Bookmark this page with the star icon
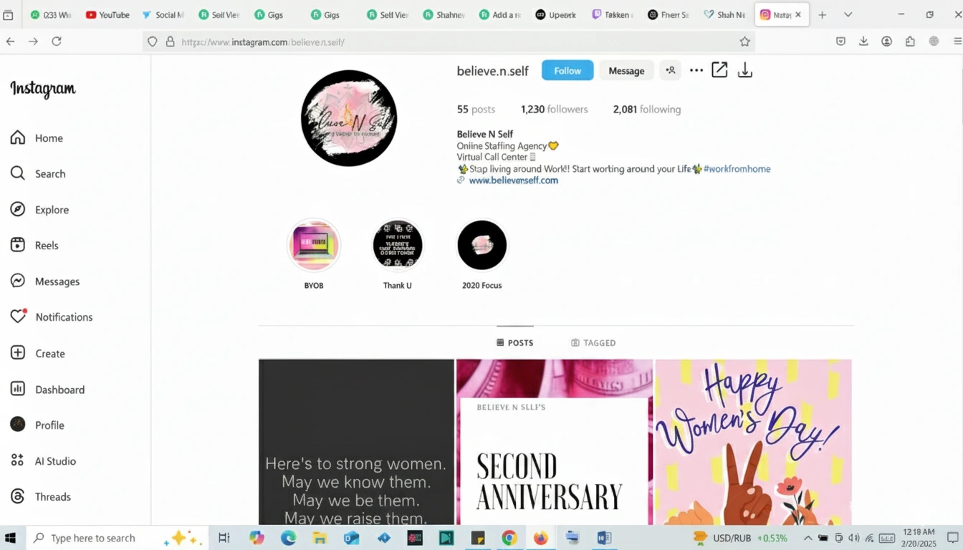 [x=744, y=42]
